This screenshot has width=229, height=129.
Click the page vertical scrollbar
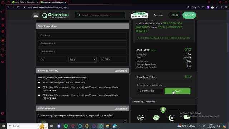pos(228,37)
